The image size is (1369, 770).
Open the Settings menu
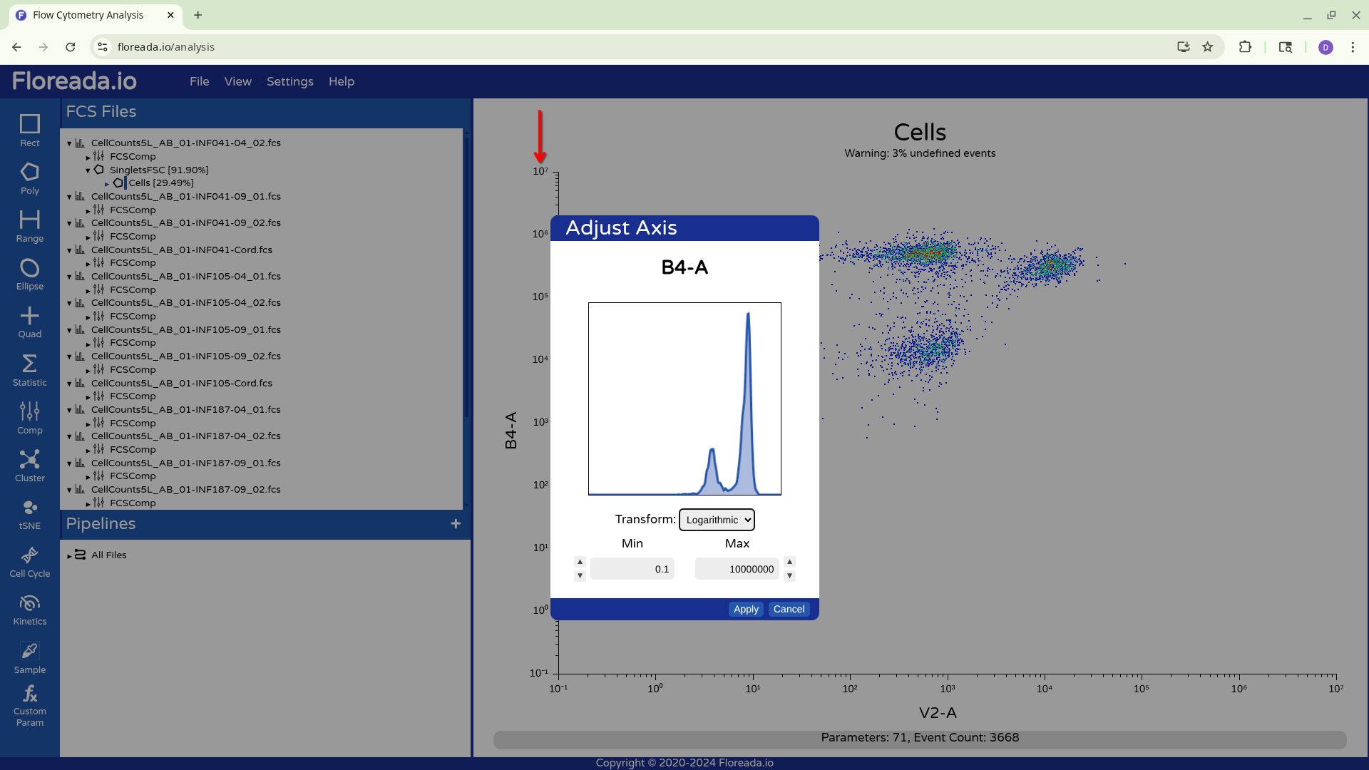coord(289,81)
